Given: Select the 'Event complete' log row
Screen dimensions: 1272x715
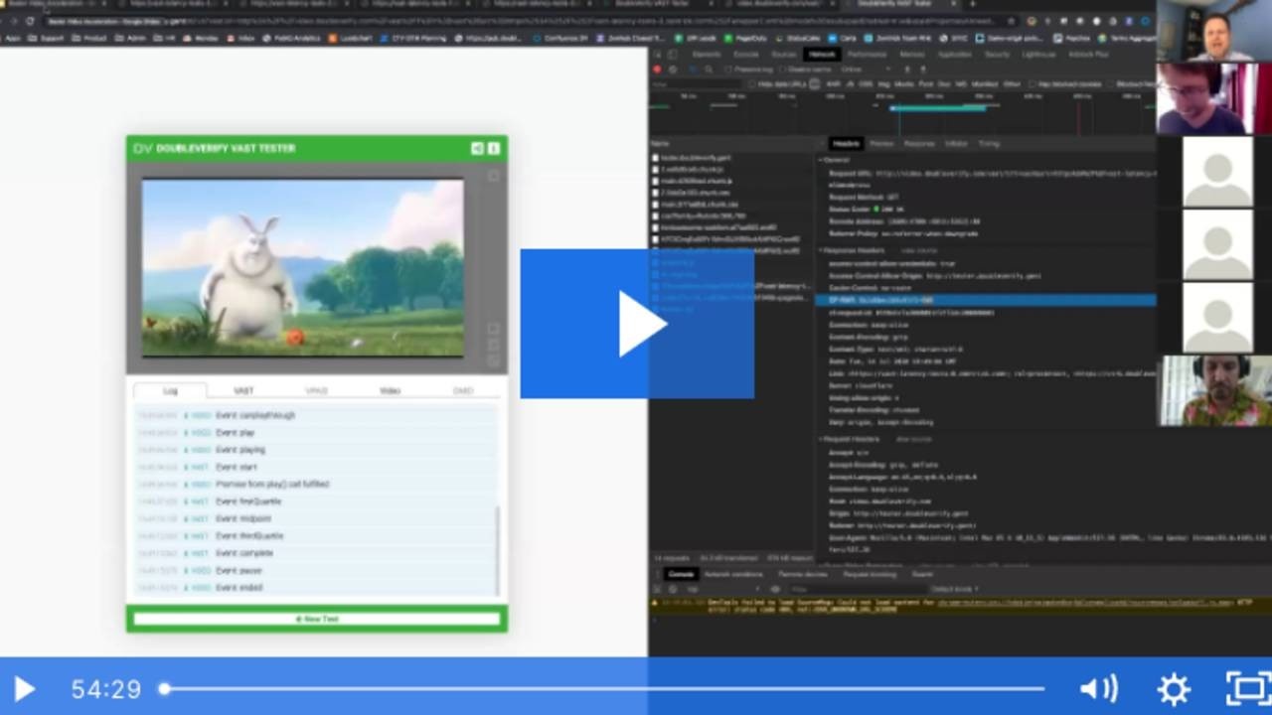Looking at the screenshot, I should (315, 553).
